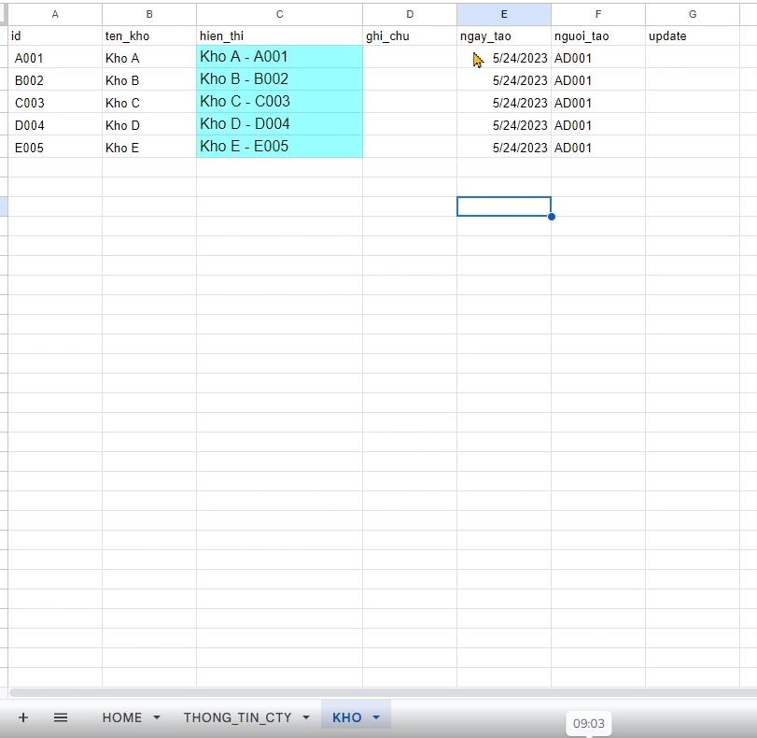Open the HOME tab dropdown arrow

point(157,717)
